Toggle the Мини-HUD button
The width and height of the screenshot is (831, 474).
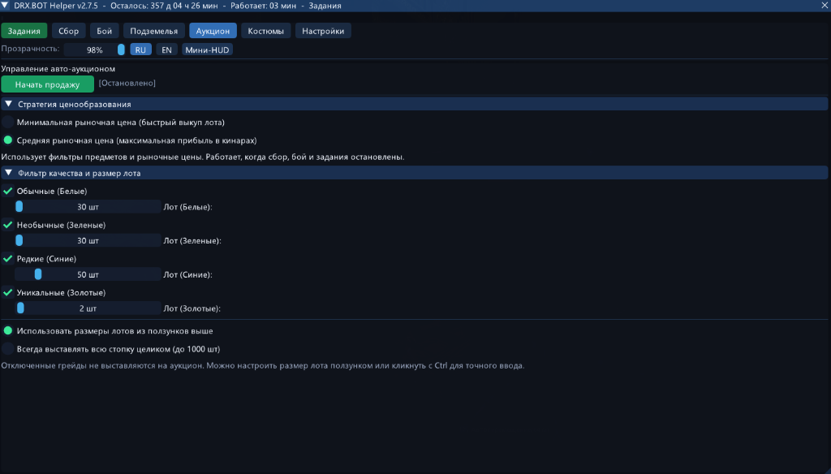point(207,50)
